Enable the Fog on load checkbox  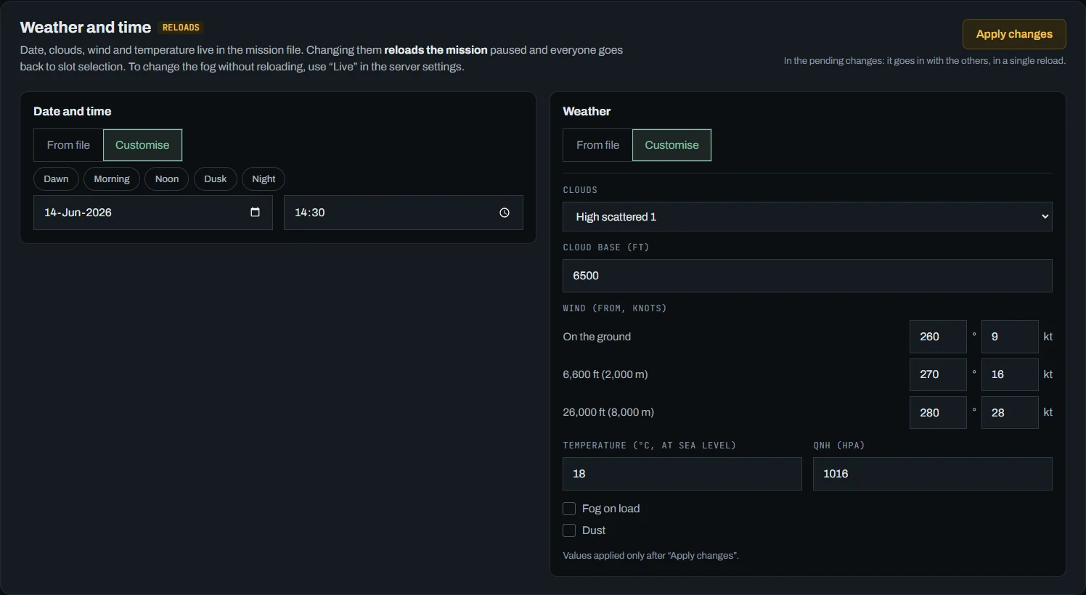click(x=569, y=509)
